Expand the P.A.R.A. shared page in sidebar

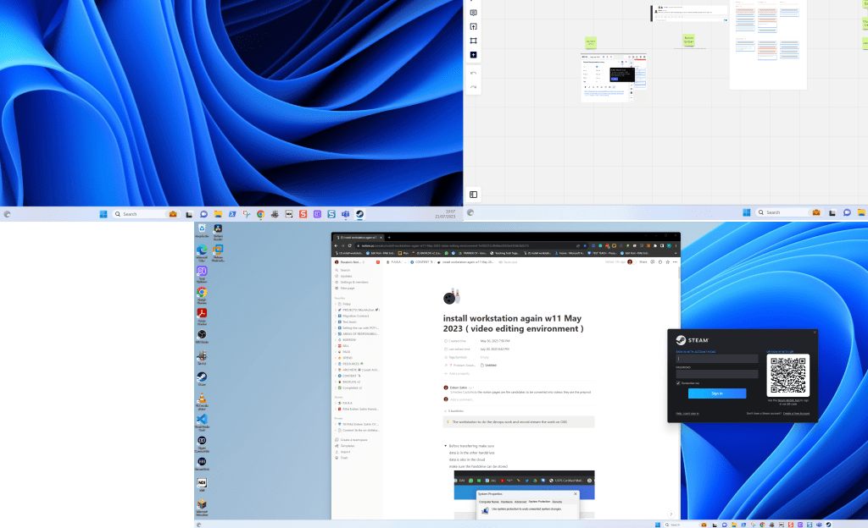click(336, 403)
